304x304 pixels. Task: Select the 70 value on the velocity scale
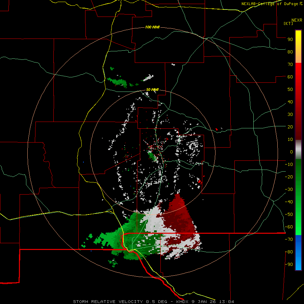(290, 65)
